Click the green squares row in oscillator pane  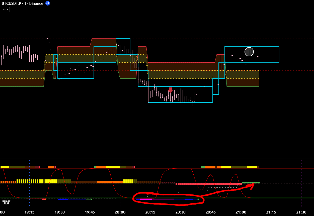point(251,182)
